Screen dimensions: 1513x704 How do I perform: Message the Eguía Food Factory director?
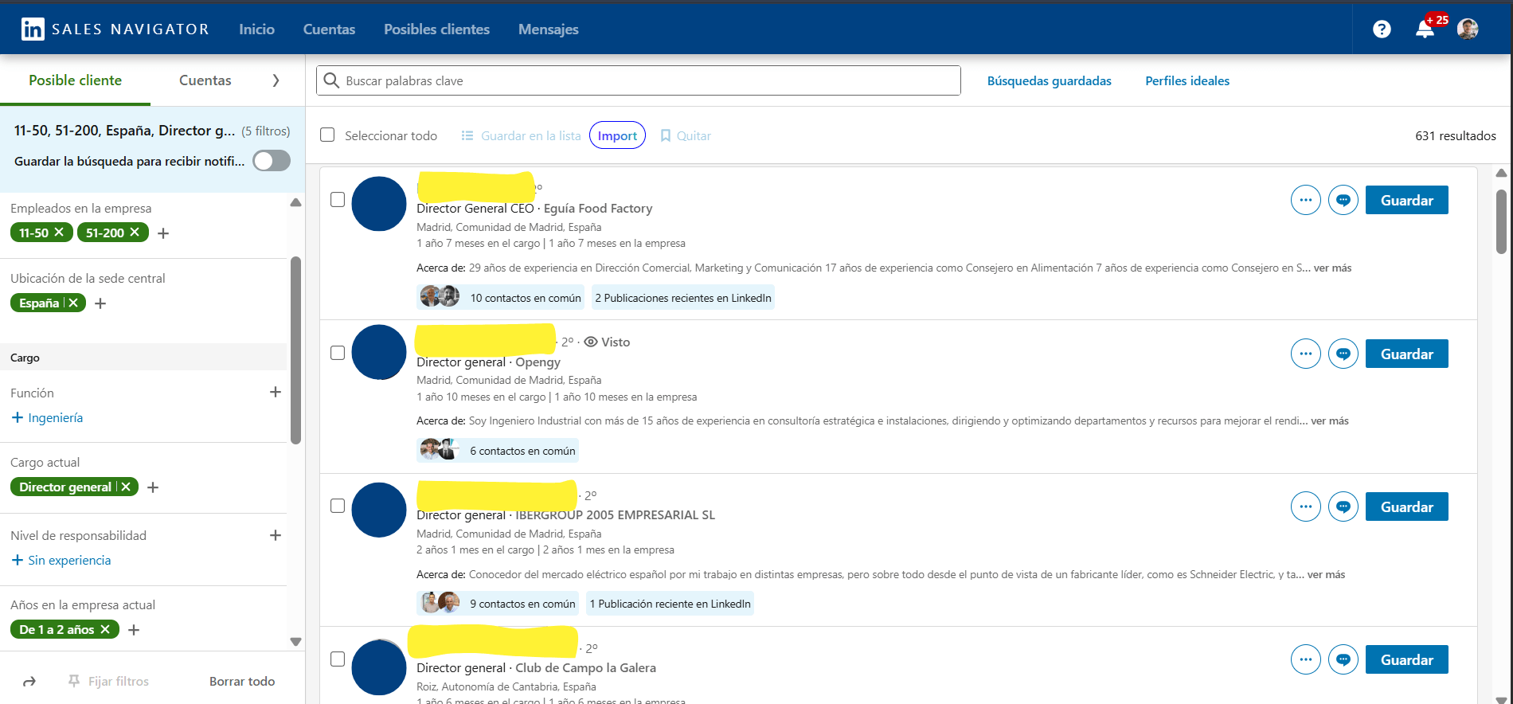point(1343,200)
